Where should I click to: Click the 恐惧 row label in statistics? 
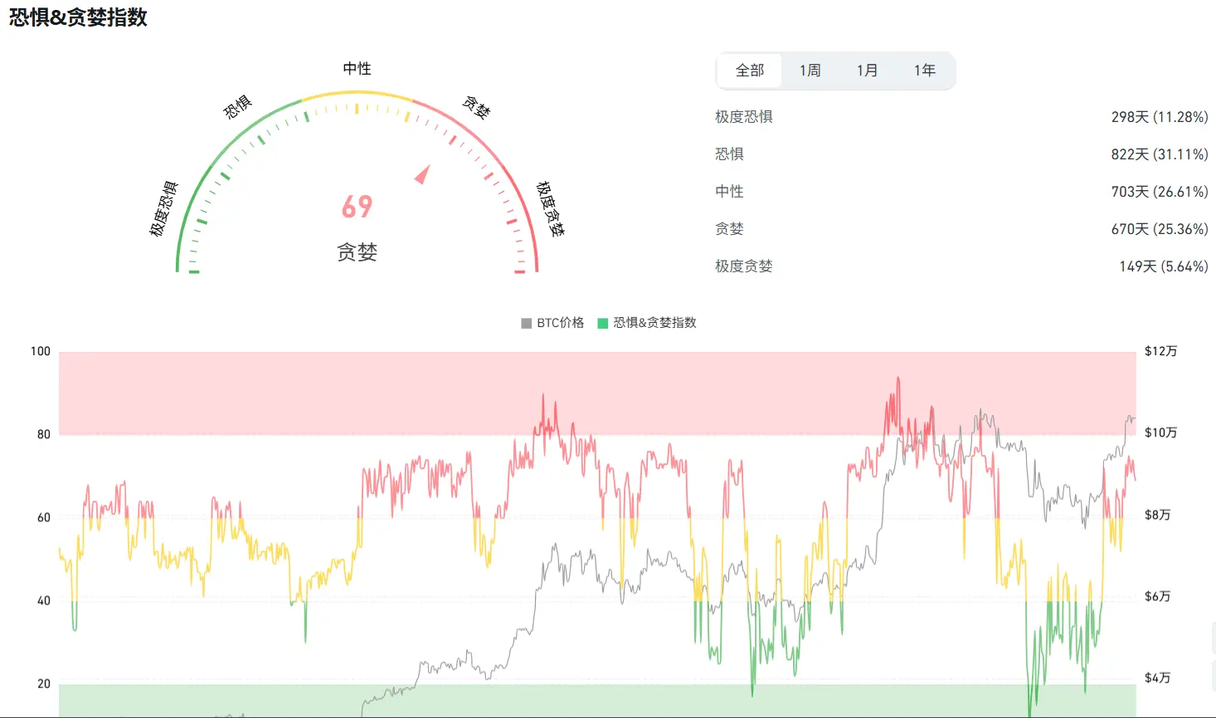(x=730, y=154)
